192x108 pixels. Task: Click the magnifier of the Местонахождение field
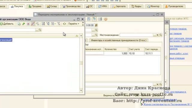pyautogui.click(x=160, y=35)
